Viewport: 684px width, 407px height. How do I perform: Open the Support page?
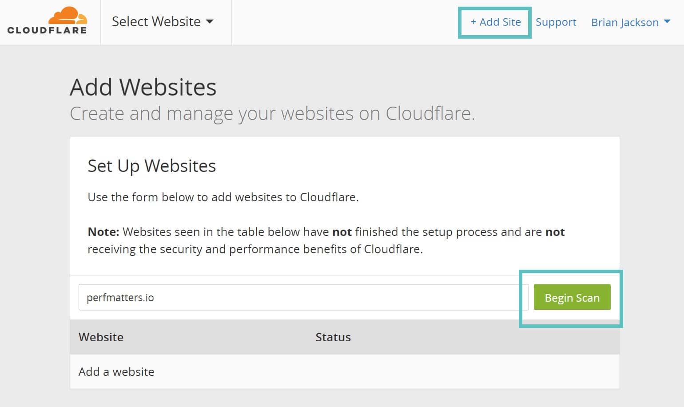pyautogui.click(x=556, y=22)
